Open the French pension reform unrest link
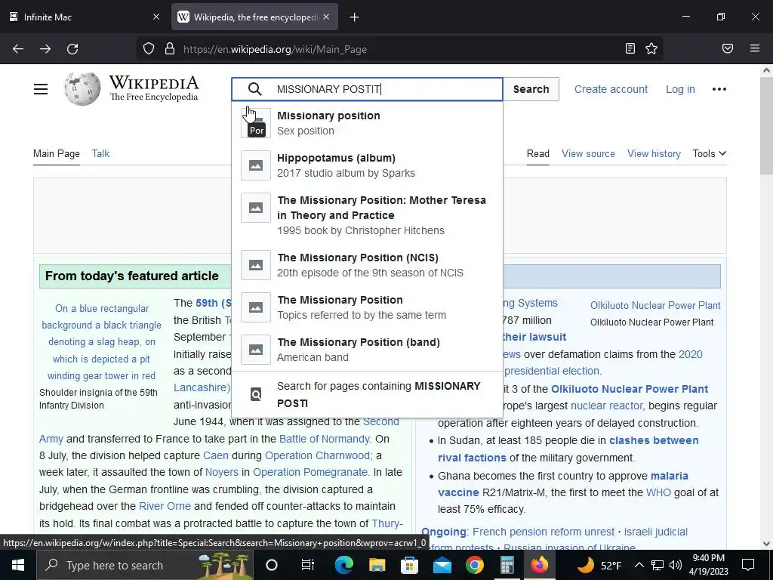 point(544,532)
